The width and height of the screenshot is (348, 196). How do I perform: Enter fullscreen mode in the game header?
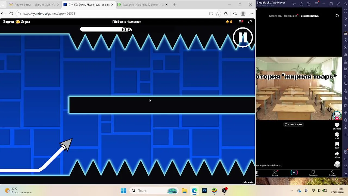point(250,22)
